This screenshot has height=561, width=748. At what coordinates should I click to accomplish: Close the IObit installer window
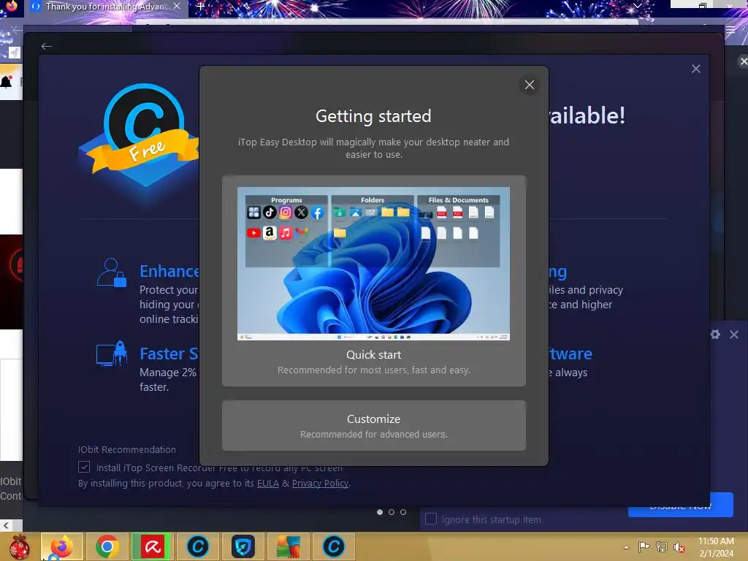point(696,69)
